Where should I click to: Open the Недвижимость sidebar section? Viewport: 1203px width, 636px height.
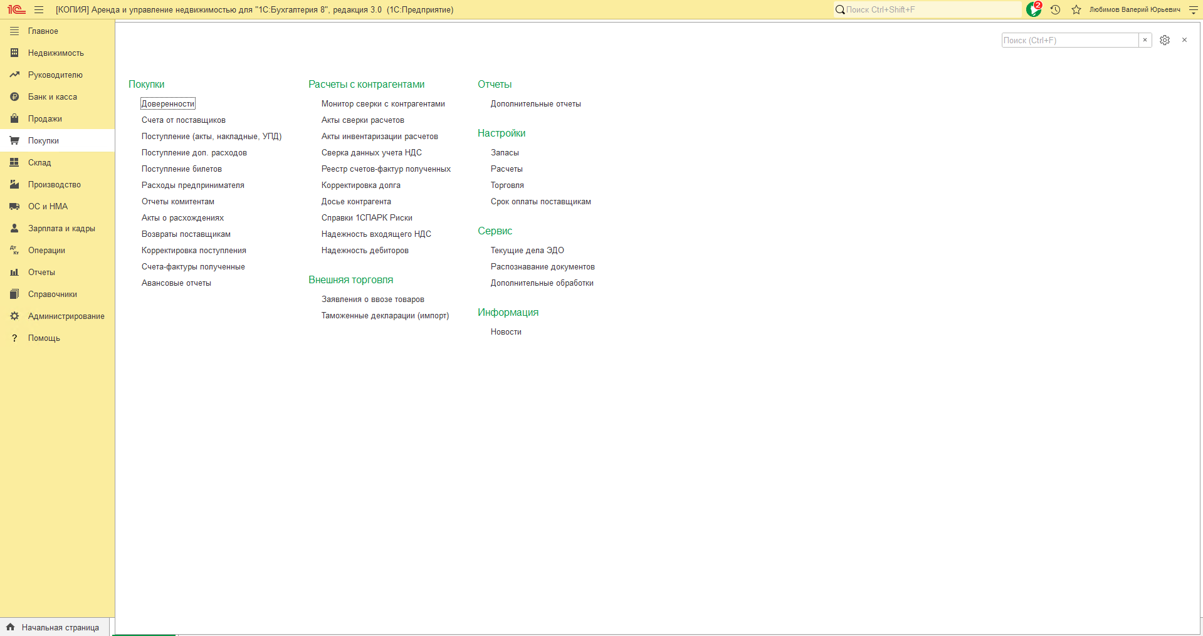[x=56, y=53]
